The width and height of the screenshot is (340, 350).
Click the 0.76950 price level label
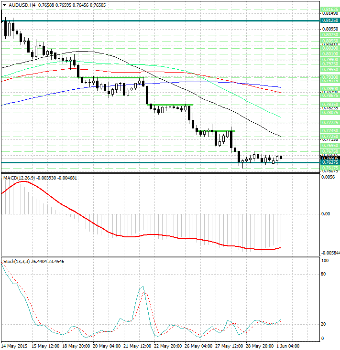330,145
